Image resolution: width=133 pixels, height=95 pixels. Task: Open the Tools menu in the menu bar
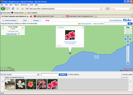[31, 5]
